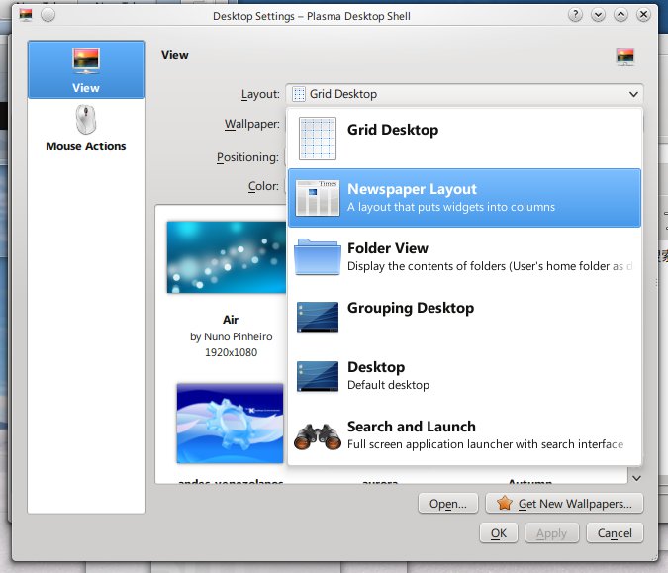Click the 'Positioning:' label

point(248,157)
